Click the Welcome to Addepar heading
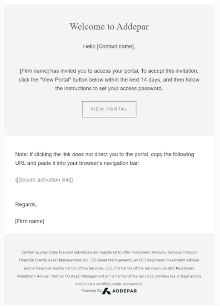The height and width of the screenshot is (307, 220). [109, 26]
